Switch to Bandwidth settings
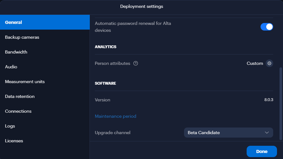 pos(45,52)
